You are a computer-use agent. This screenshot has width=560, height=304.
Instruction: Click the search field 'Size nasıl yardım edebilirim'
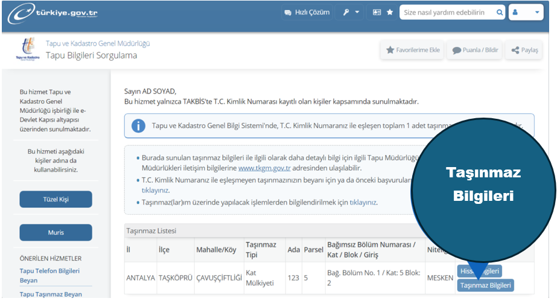pos(447,12)
